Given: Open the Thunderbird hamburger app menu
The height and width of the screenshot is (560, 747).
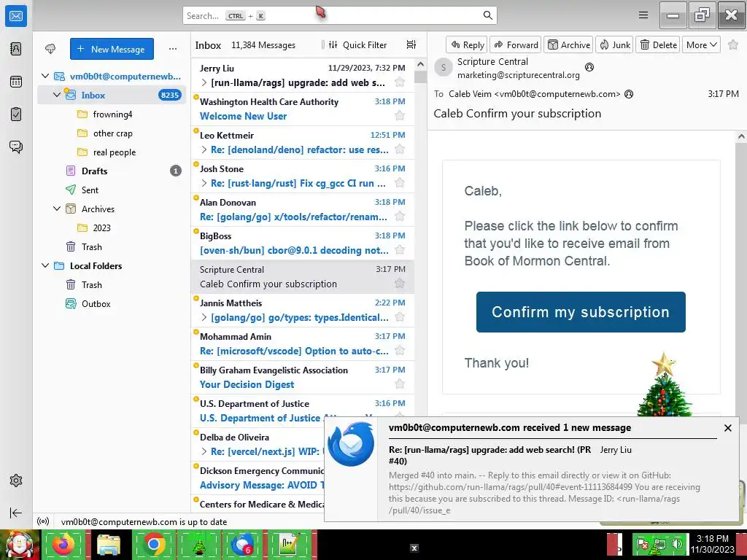Looking at the screenshot, I should 643,15.
